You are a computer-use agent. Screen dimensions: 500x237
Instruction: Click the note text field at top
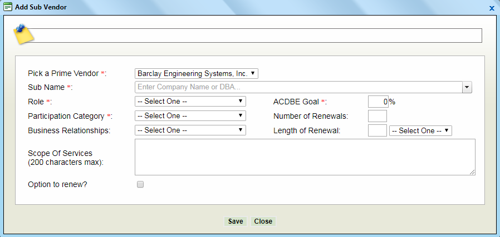[259, 36]
